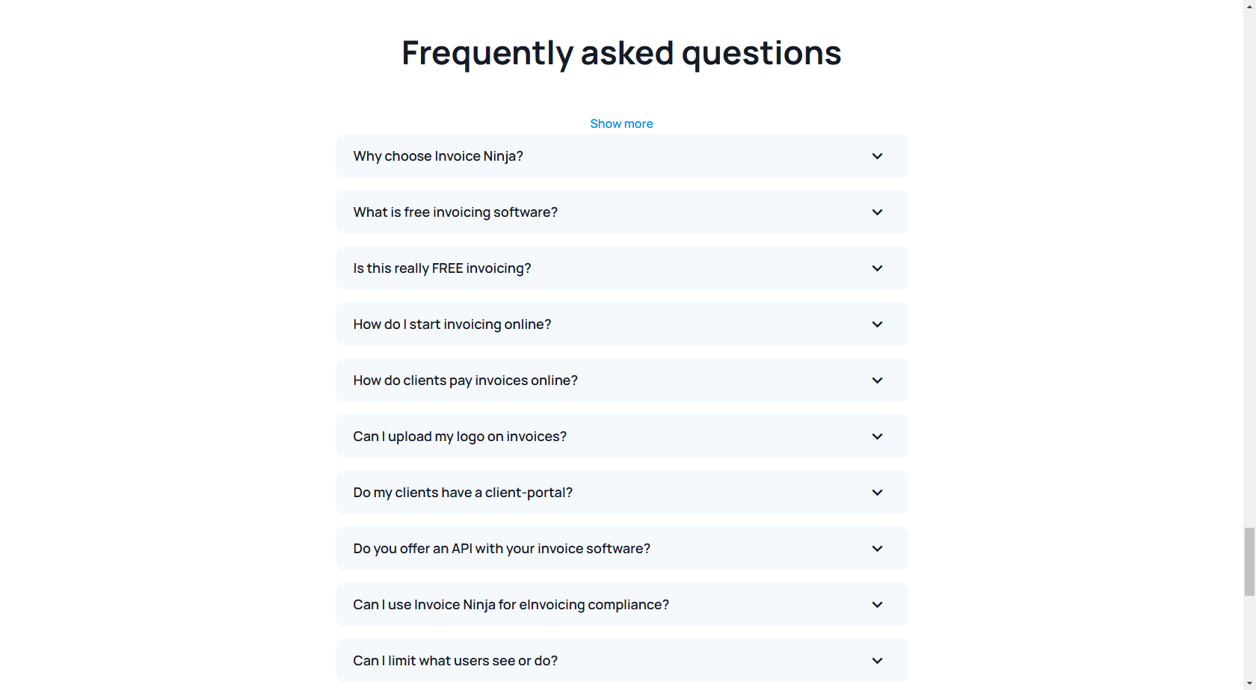The image size is (1256, 690).
Task: Toggle "How do I start invoicing online?" accordion
Action: [452, 324]
